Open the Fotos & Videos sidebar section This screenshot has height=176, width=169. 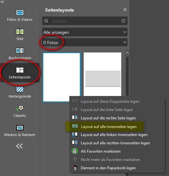point(20,15)
